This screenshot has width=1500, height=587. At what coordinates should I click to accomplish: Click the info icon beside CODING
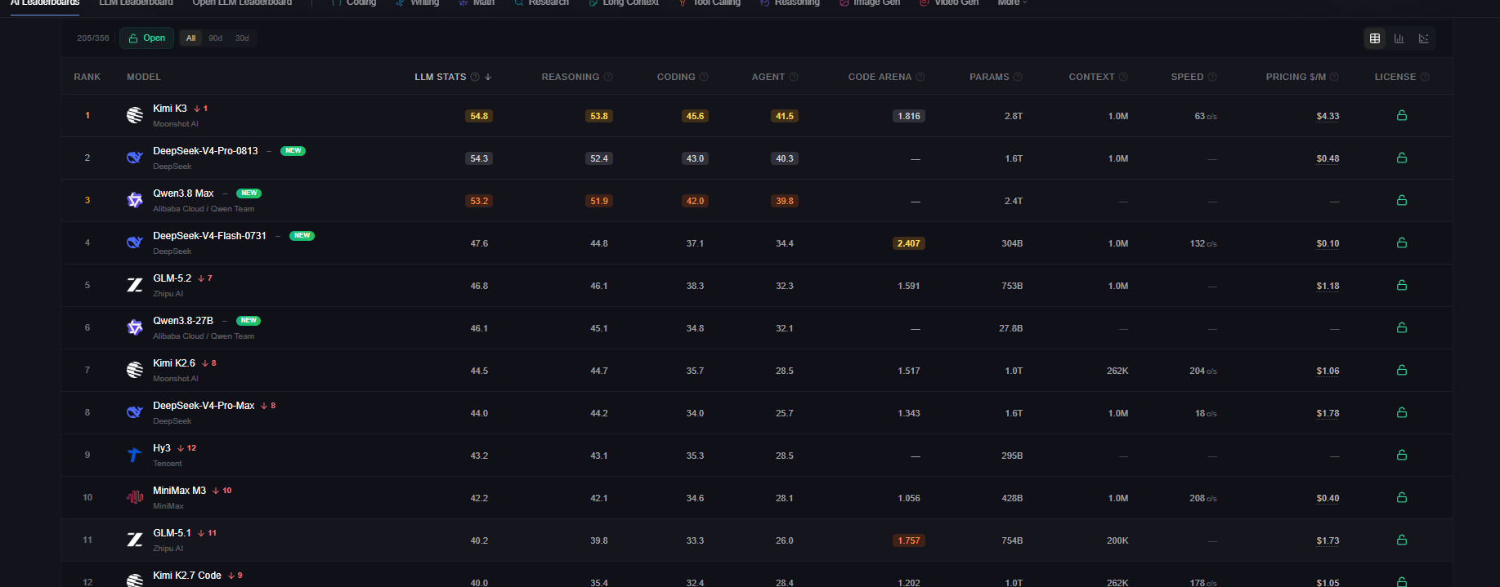click(x=704, y=77)
